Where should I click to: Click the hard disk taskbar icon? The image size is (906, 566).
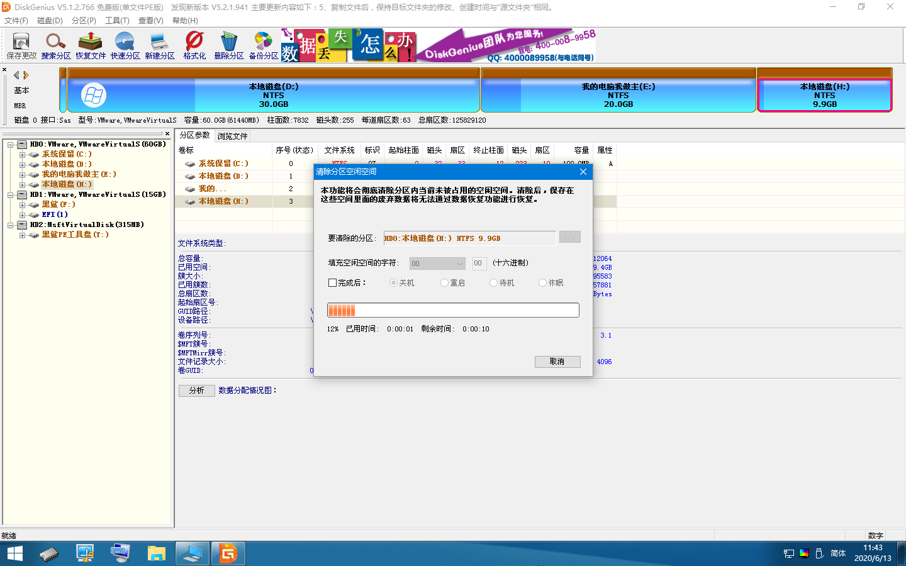(49, 553)
